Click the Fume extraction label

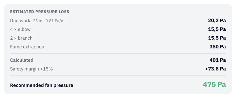(27, 47)
